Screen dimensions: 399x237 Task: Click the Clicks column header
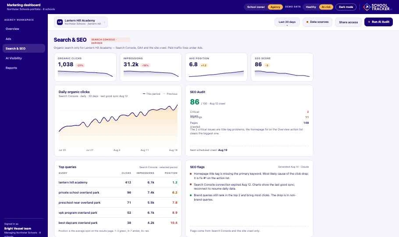point(126,173)
